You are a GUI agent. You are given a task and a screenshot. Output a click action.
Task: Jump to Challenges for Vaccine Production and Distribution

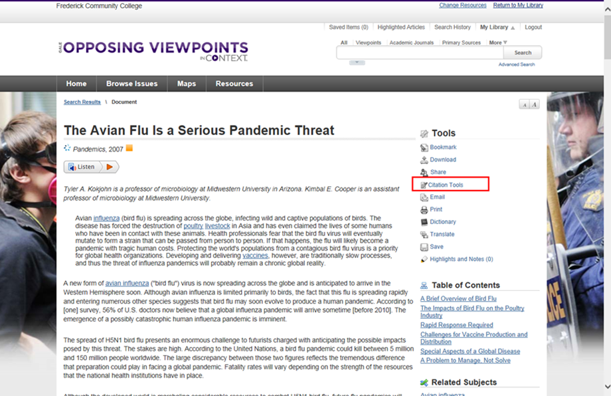pos(474,338)
